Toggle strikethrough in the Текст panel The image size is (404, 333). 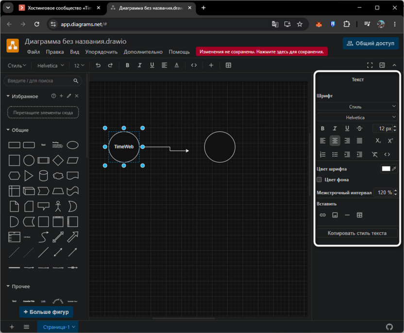click(x=359, y=128)
